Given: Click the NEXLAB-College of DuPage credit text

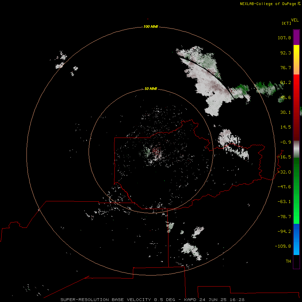Looking at the screenshot, I should coord(268,4).
